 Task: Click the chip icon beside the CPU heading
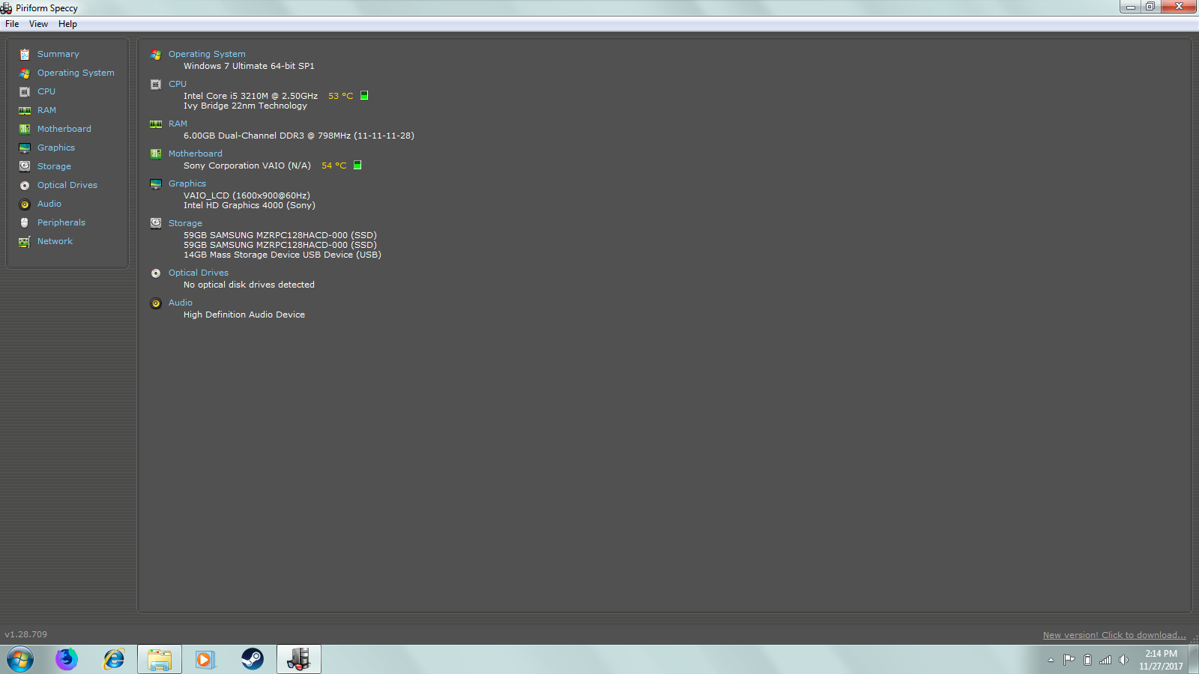click(x=156, y=84)
